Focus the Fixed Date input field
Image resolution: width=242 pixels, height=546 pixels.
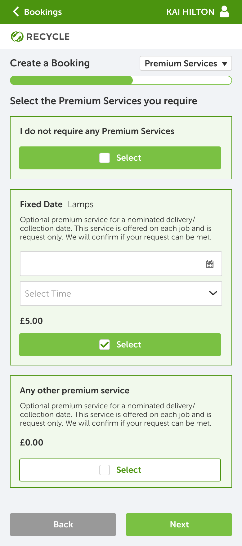click(x=121, y=264)
